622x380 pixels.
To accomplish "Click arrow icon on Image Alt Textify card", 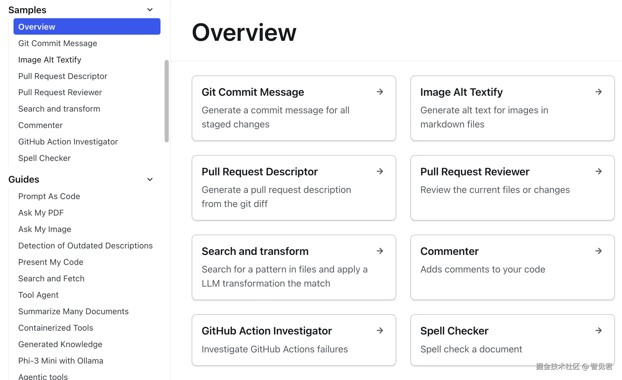I will click(598, 92).
